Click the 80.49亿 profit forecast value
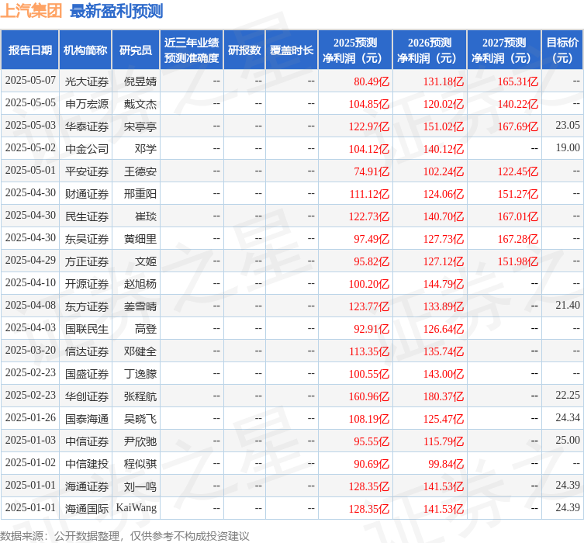Screen dimensions: 584x543 tap(371, 81)
